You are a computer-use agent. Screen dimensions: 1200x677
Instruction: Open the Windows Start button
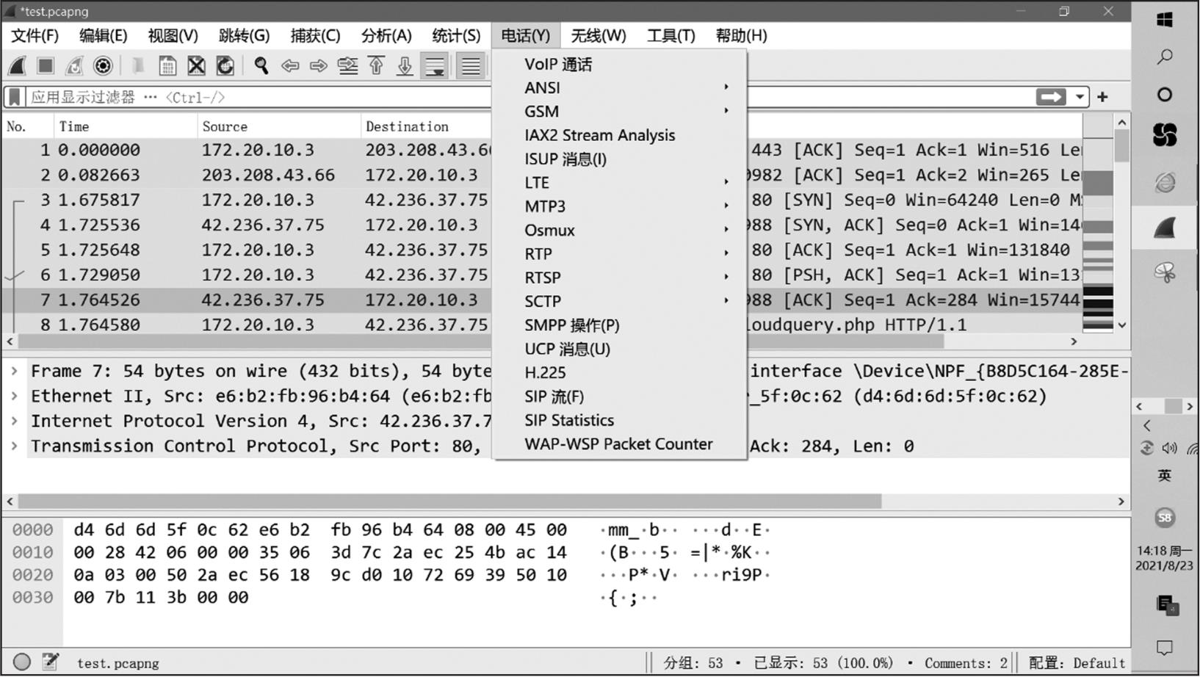[x=1165, y=20]
